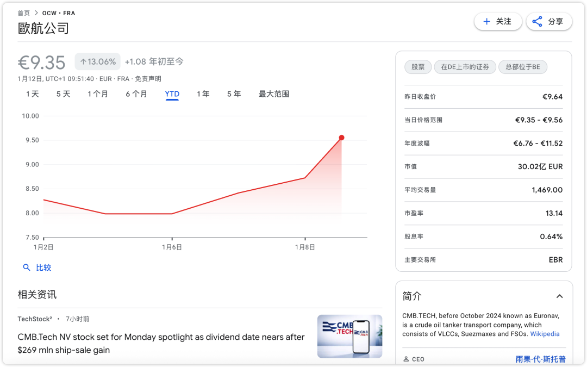587x367 pixels.
Task: Click the CEO person icon
Action: click(405, 359)
